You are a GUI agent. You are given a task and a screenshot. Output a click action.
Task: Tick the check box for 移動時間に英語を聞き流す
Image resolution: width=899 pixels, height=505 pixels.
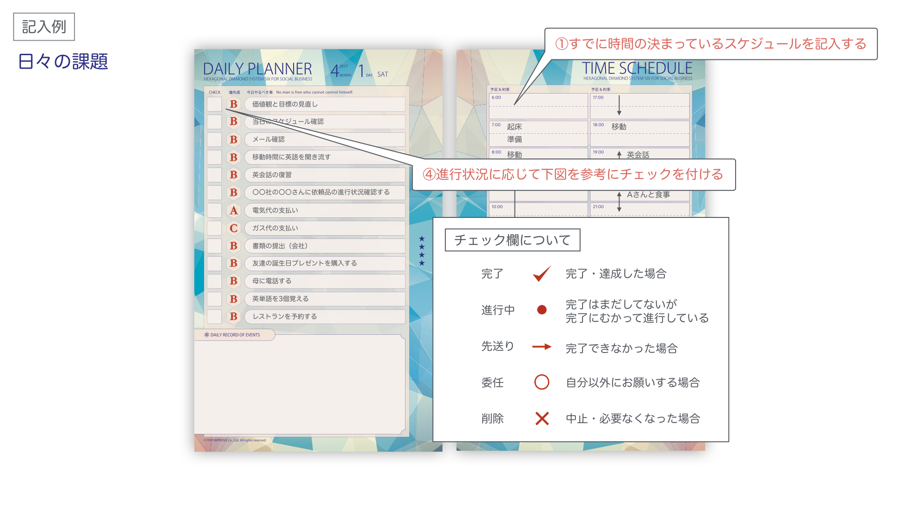click(214, 157)
